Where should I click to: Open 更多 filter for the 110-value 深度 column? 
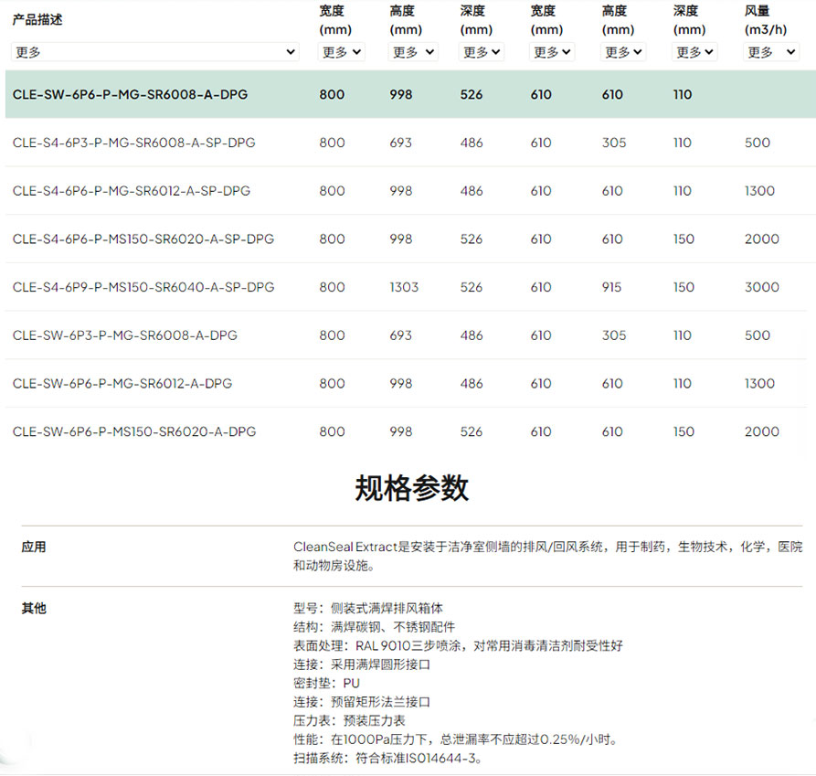pos(694,52)
